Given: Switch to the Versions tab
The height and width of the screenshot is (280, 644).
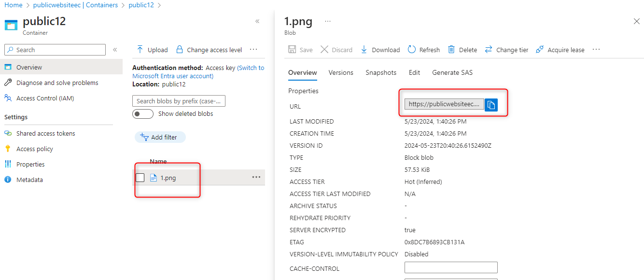Looking at the screenshot, I should pos(341,72).
